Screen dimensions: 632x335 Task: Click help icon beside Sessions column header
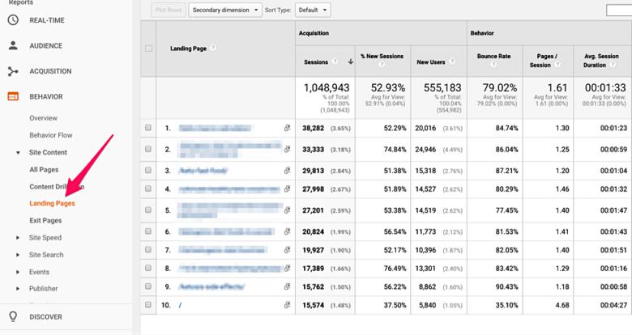click(x=335, y=61)
